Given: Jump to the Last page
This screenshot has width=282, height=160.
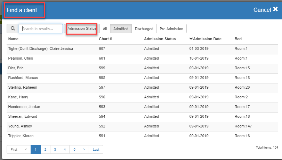Looking at the screenshot, I should (x=96, y=149).
